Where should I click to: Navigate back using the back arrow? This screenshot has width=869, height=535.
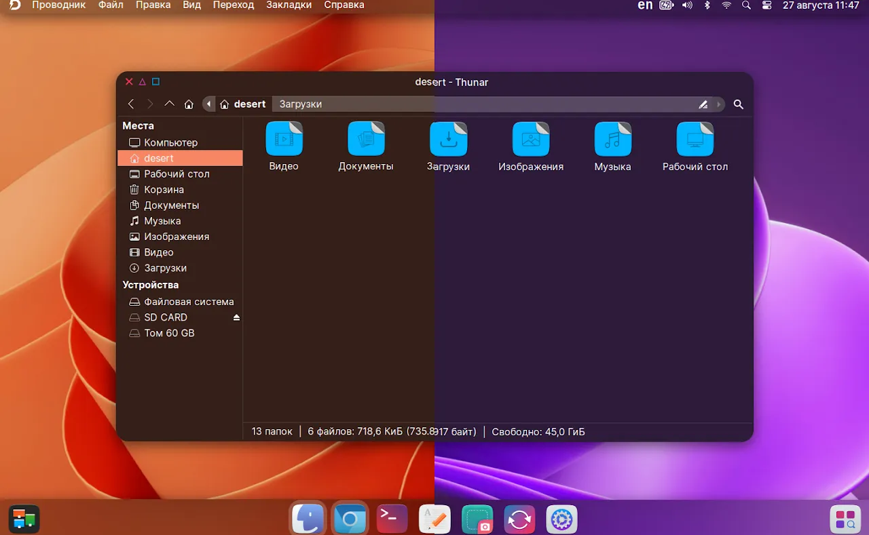click(x=130, y=104)
